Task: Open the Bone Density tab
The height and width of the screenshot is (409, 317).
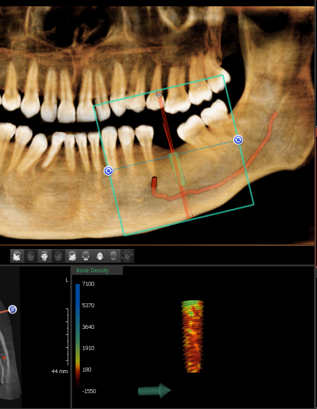Action: (93, 270)
